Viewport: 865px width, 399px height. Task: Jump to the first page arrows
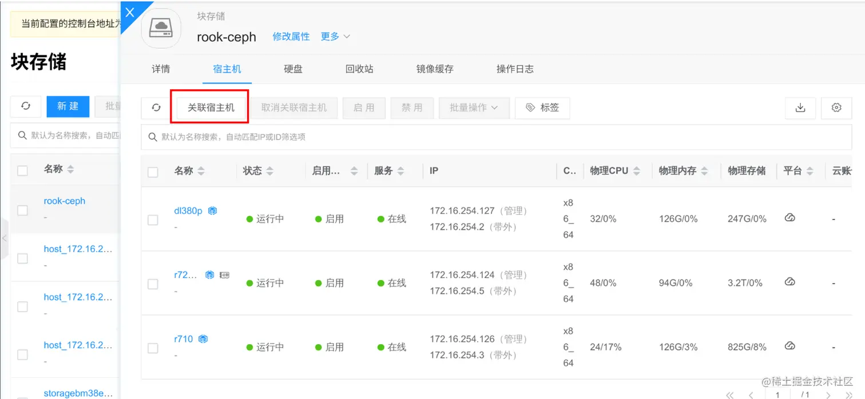[x=730, y=395]
